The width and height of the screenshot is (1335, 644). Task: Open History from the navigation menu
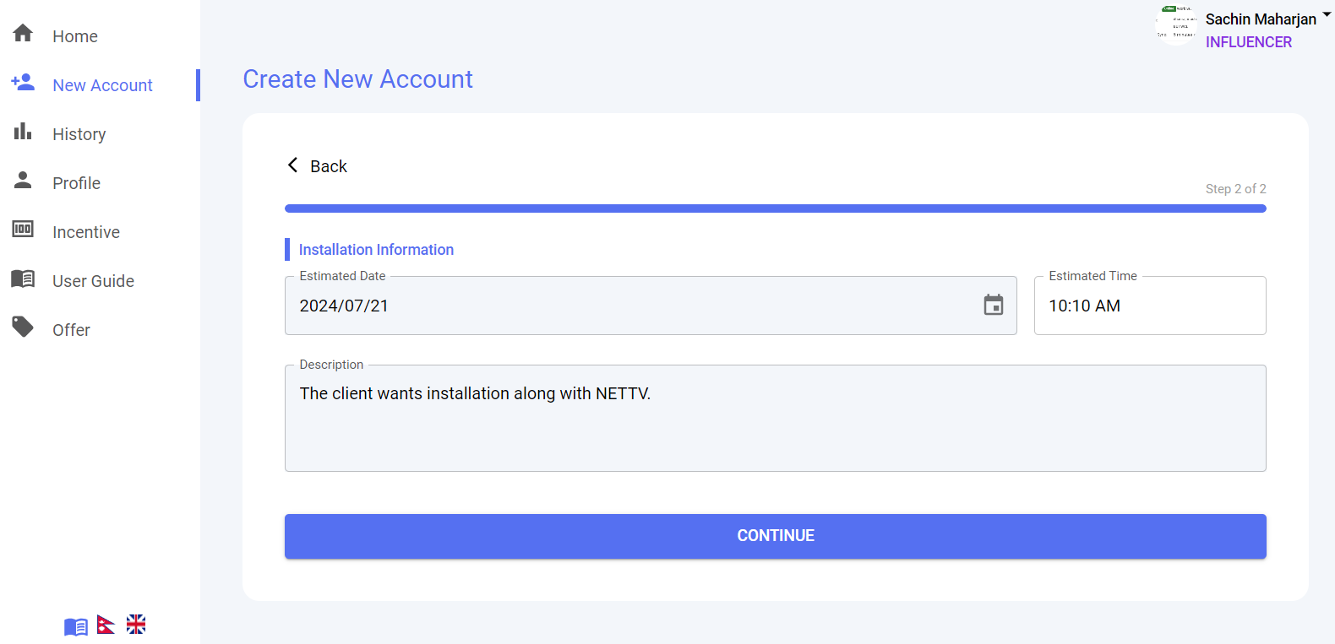click(x=79, y=133)
